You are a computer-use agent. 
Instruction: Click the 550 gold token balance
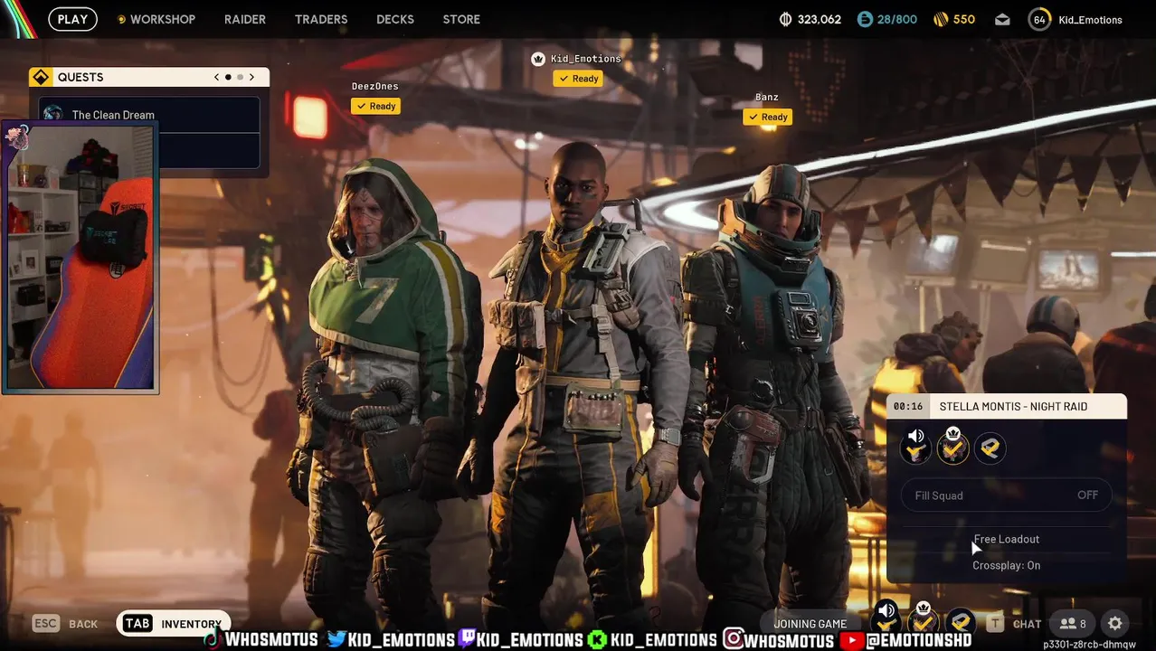[954, 19]
